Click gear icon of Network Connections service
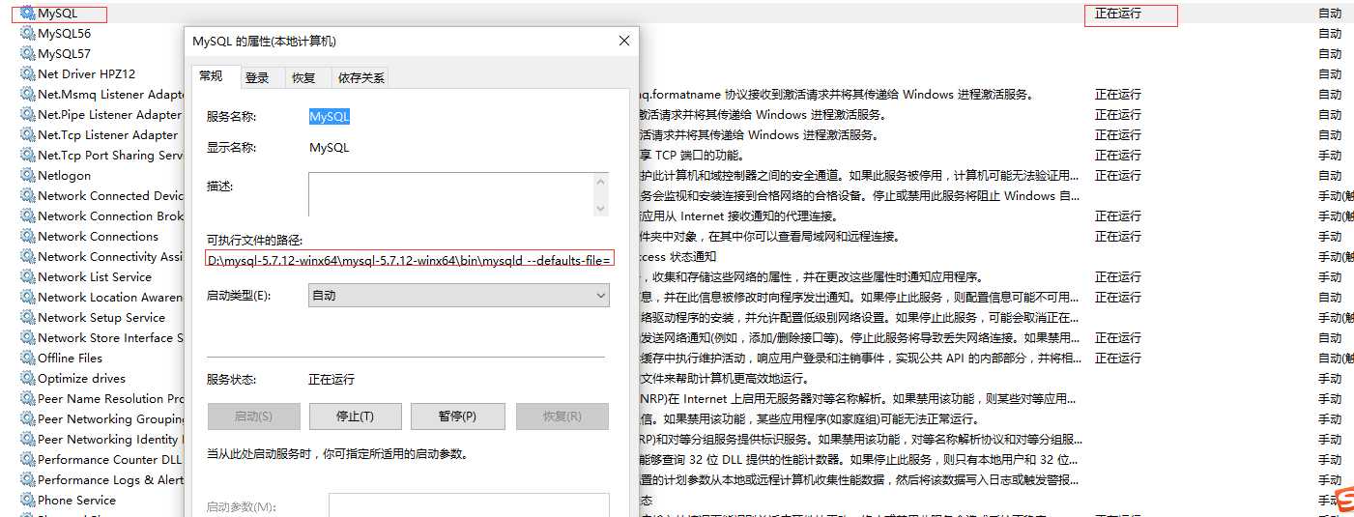 (x=27, y=237)
